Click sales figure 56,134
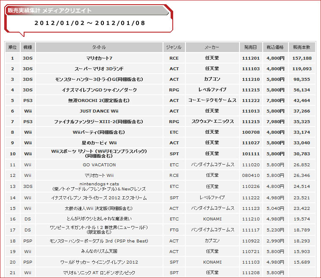Image resolution: width=321 pixels, height=278 pixels. [302, 90]
